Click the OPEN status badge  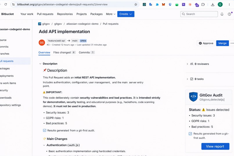tap(83, 41)
